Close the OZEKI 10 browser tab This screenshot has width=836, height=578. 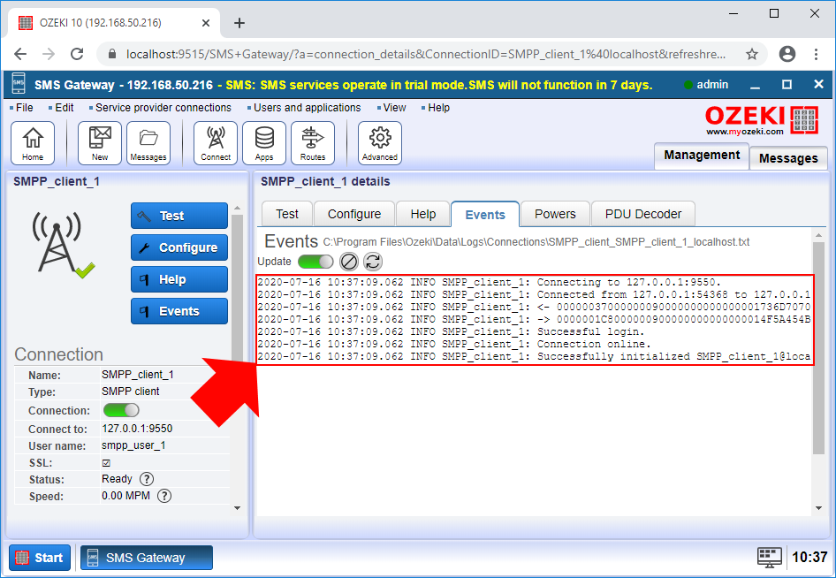[206, 23]
